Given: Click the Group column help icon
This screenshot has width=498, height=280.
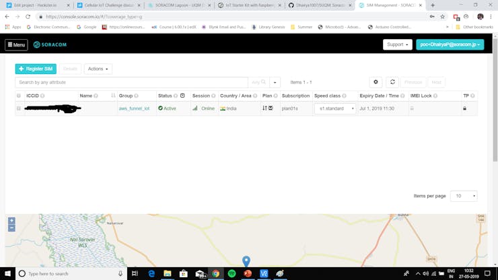Looking at the screenshot, I should (x=136, y=96).
